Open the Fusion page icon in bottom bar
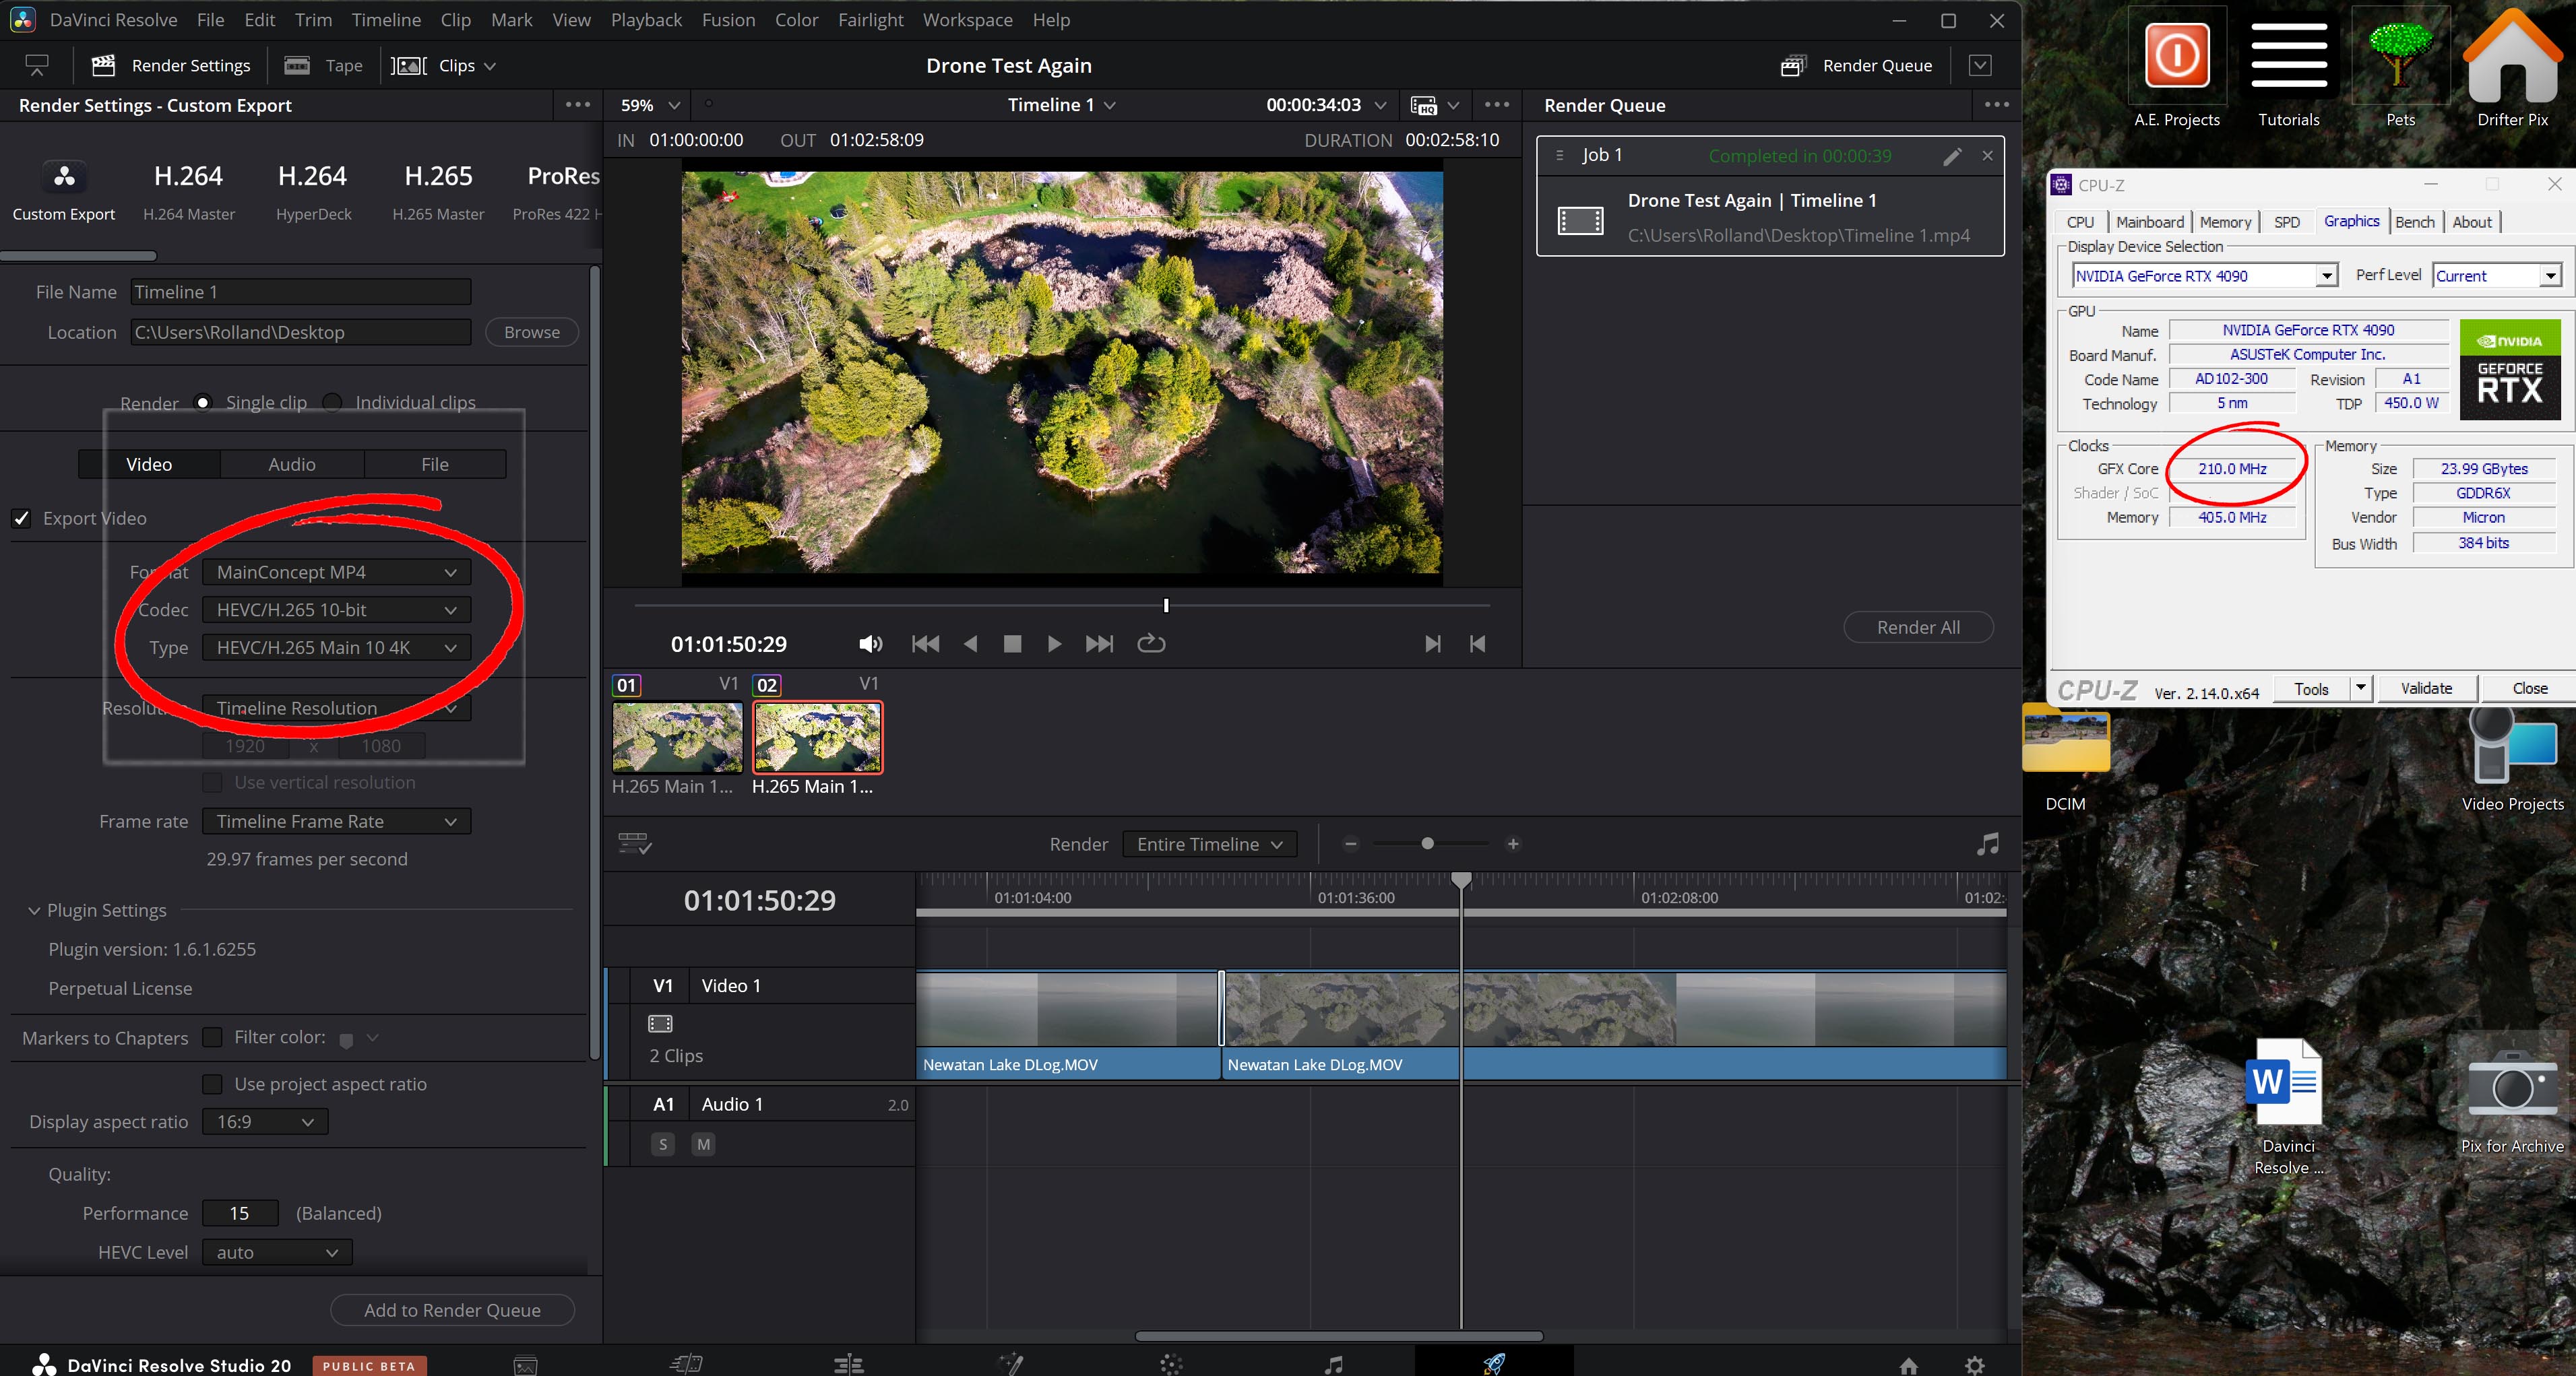Image resolution: width=2576 pixels, height=1376 pixels. [1011, 1364]
